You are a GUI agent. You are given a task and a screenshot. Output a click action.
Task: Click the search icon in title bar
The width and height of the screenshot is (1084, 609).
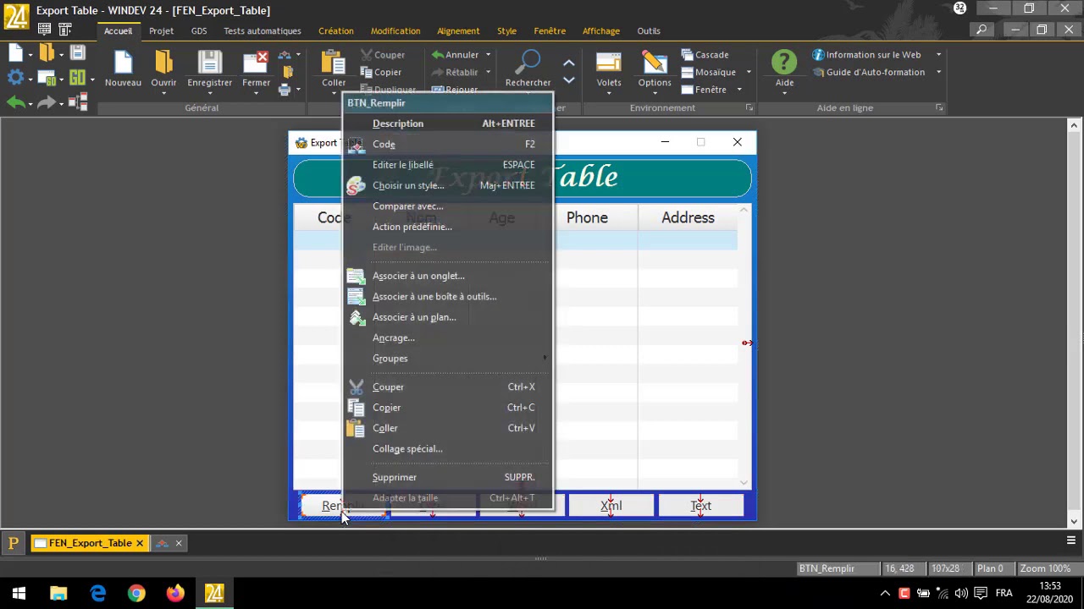[982, 30]
